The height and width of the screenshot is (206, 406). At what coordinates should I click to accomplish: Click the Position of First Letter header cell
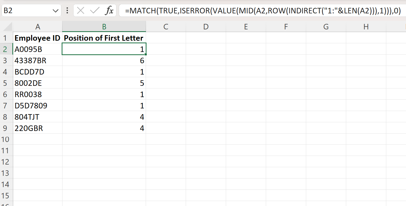click(104, 38)
